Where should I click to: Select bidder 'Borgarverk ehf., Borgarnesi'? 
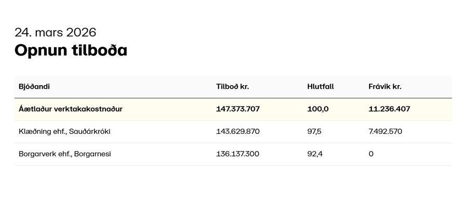point(65,154)
